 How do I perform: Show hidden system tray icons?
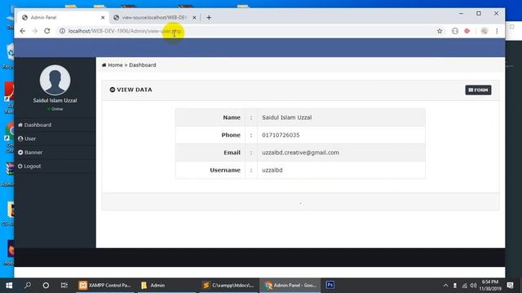coord(445,286)
